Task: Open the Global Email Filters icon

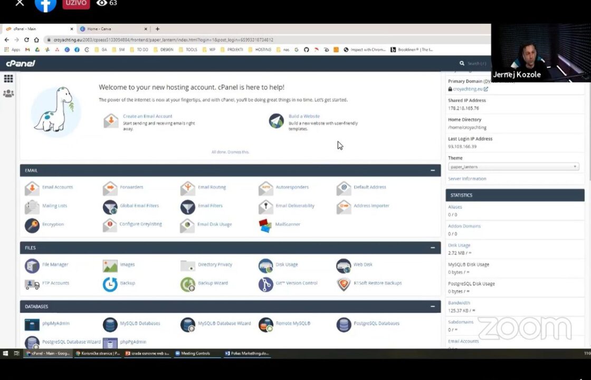Action: pos(110,206)
